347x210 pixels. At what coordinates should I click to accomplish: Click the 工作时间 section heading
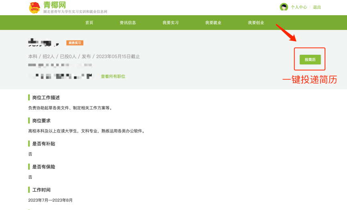tap(41, 190)
